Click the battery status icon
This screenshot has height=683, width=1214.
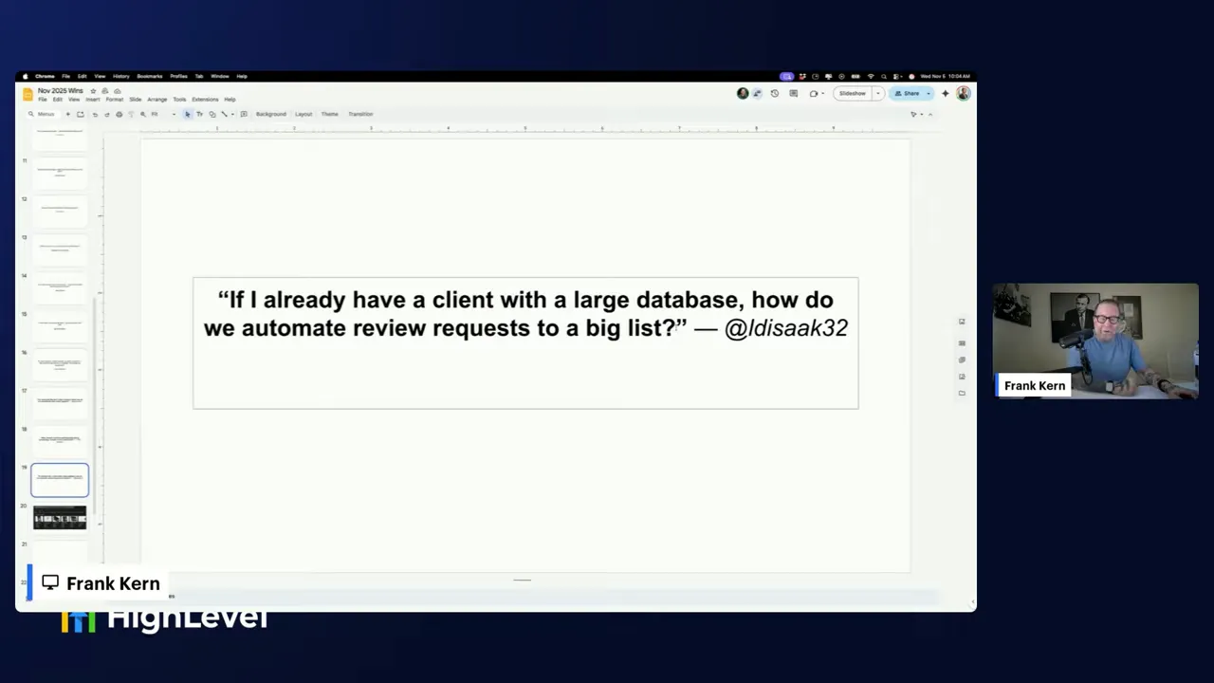pyautogui.click(x=855, y=76)
